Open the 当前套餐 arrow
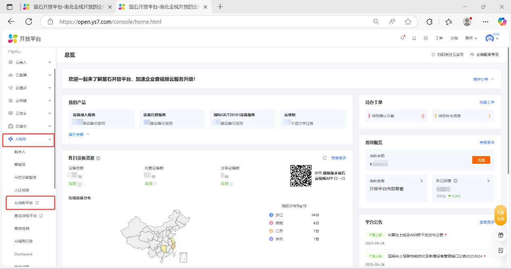The height and width of the screenshot is (269, 511). (x=422, y=181)
